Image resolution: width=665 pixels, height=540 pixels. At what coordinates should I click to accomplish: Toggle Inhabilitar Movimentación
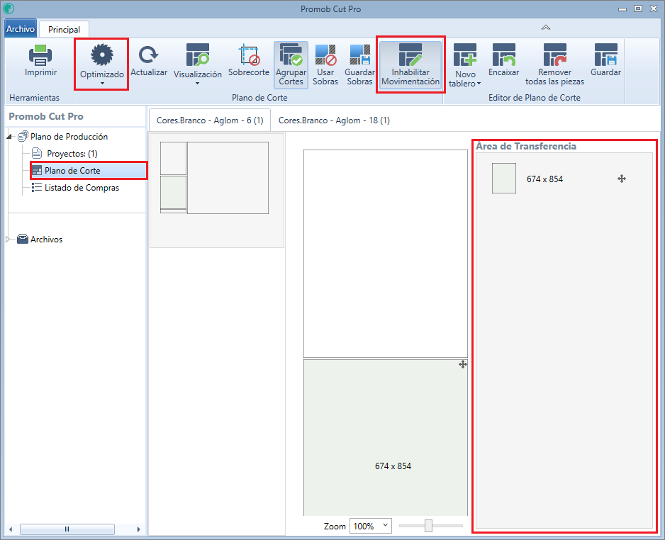pyautogui.click(x=410, y=64)
